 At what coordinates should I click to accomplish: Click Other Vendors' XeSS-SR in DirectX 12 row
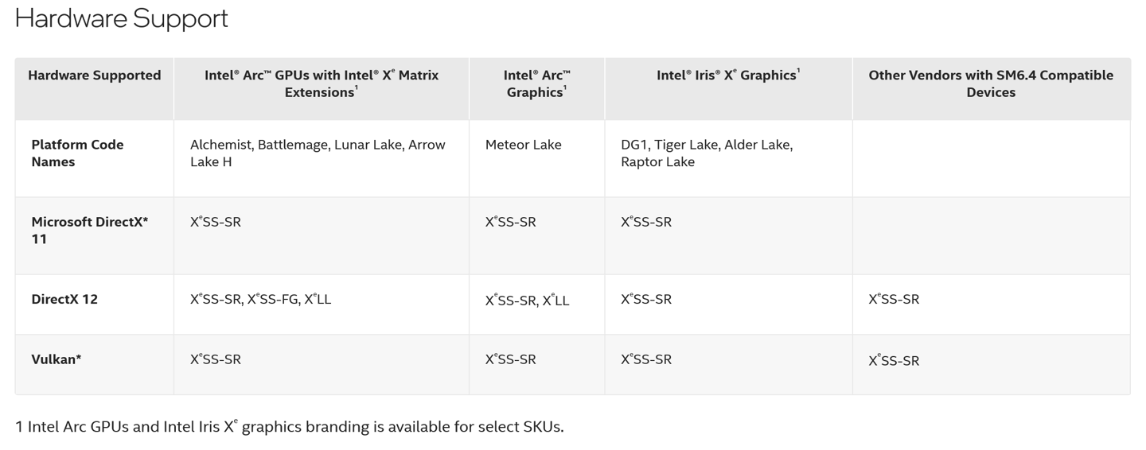894,300
